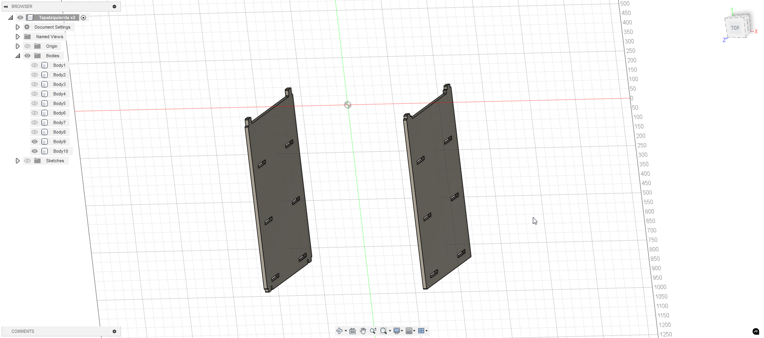
Task: Click the Bodies folder icon
Action: click(37, 56)
